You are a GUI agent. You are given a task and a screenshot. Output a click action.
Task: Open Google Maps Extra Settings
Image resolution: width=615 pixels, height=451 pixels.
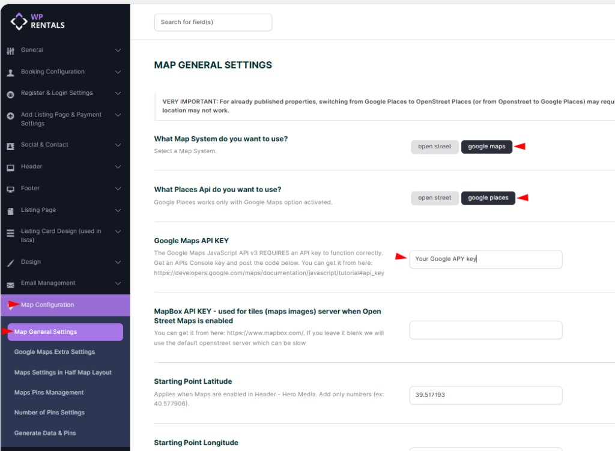[x=55, y=352]
